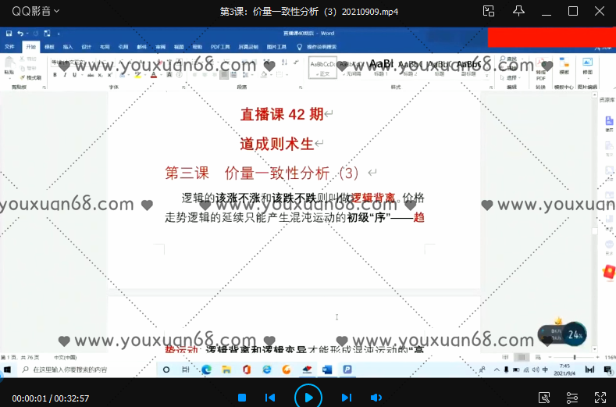Click the distributed alignment button
The width and height of the screenshot is (616, 407).
(233, 75)
